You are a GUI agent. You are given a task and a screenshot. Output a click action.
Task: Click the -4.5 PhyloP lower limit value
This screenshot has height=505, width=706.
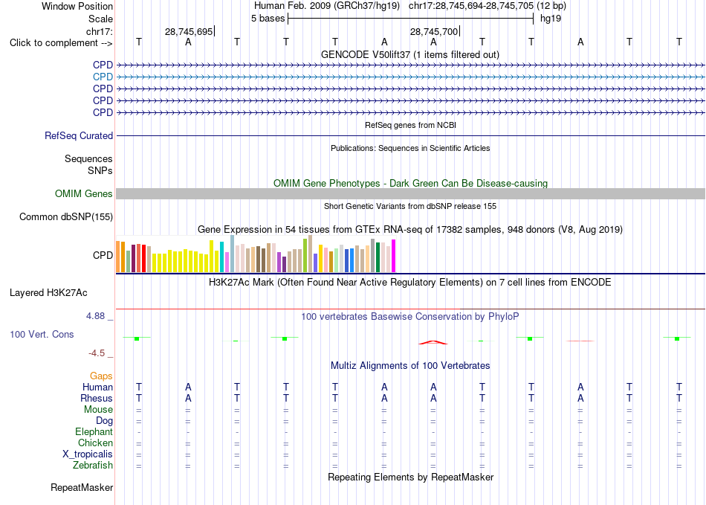[97, 353]
